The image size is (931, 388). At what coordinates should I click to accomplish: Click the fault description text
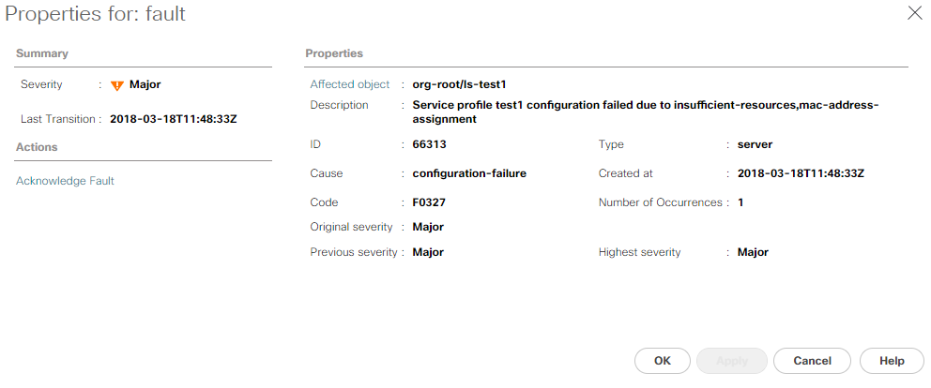click(x=646, y=112)
